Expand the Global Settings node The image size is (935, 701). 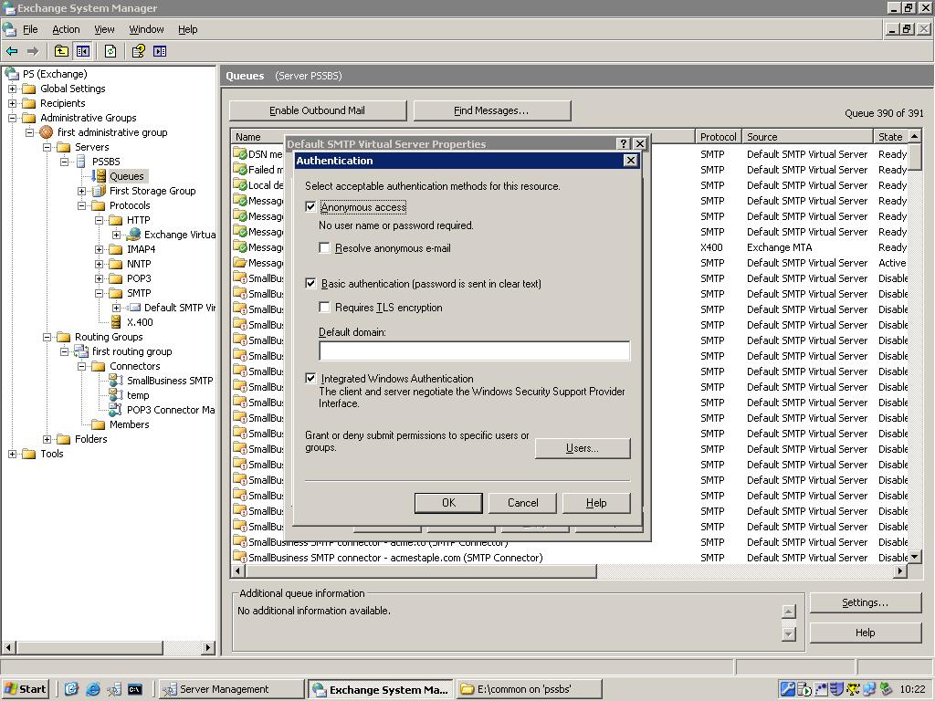[12, 89]
